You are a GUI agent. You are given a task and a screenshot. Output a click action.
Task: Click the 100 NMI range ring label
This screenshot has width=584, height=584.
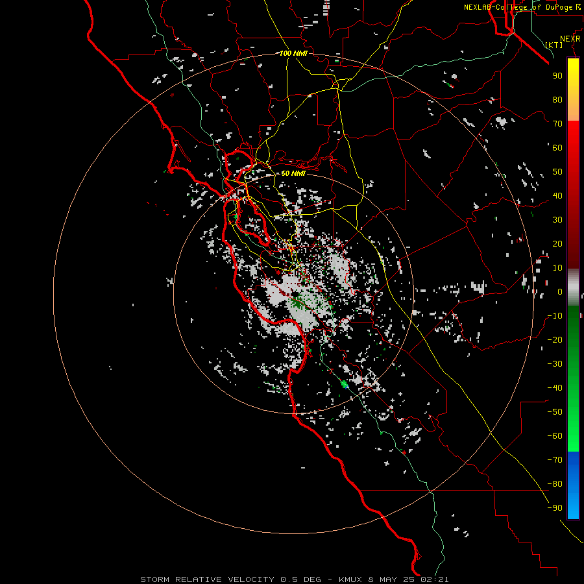[293, 53]
